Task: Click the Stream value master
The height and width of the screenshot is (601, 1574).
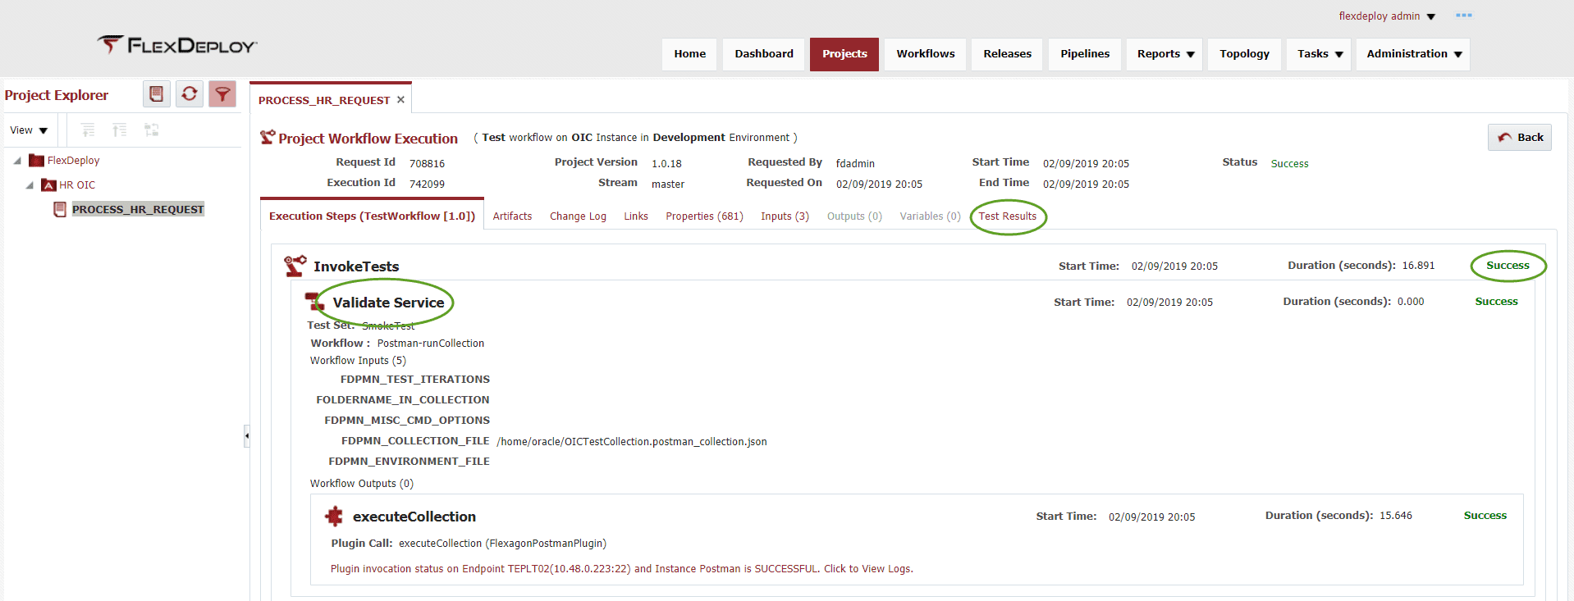Action: tap(667, 184)
